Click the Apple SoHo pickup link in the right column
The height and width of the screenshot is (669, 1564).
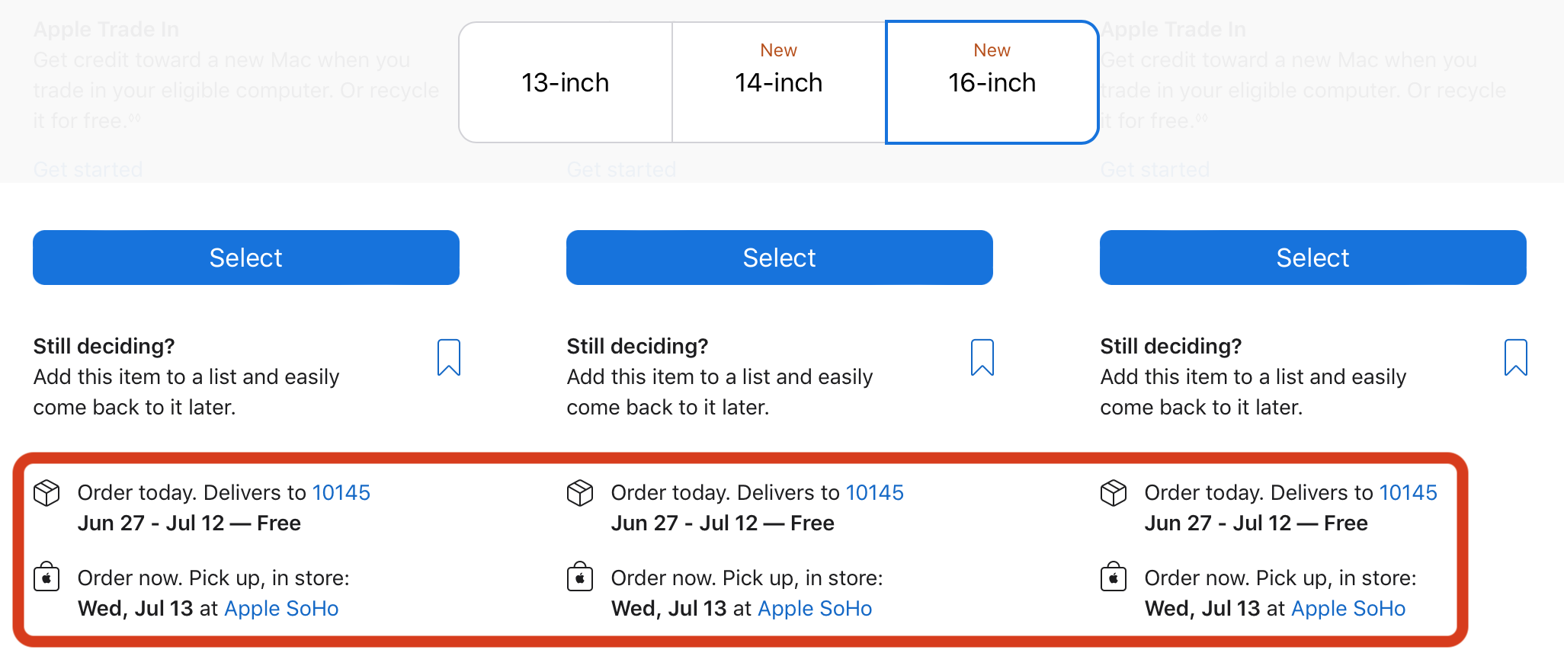1348,609
